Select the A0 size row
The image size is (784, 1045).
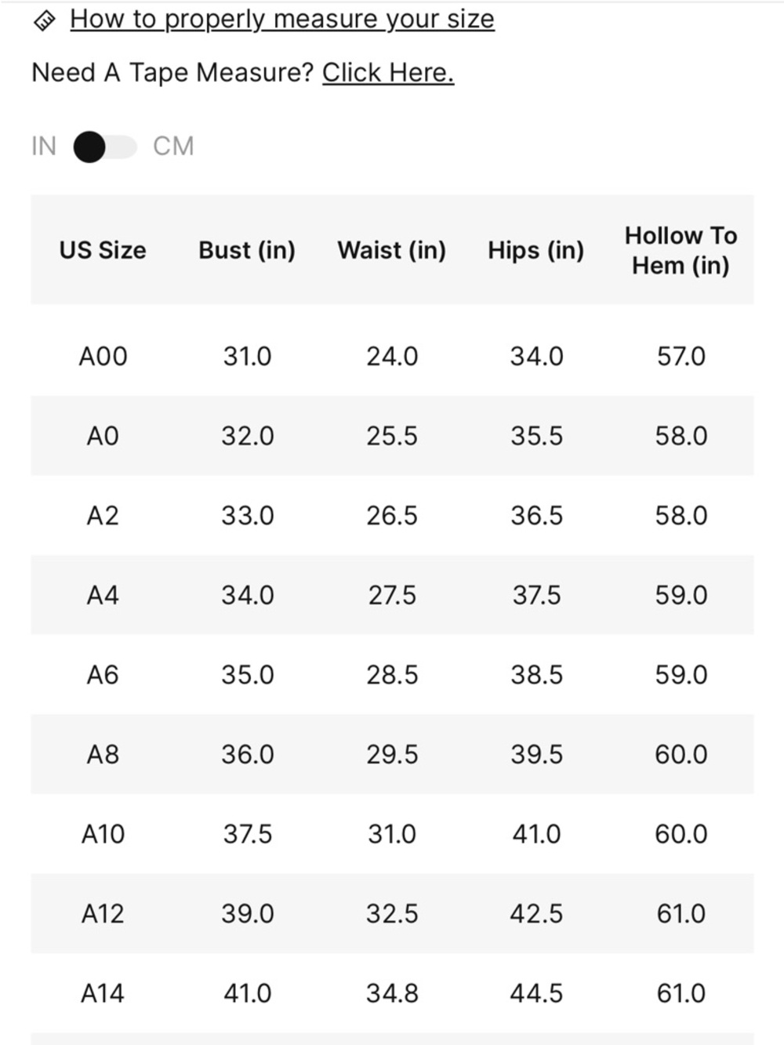pos(392,435)
